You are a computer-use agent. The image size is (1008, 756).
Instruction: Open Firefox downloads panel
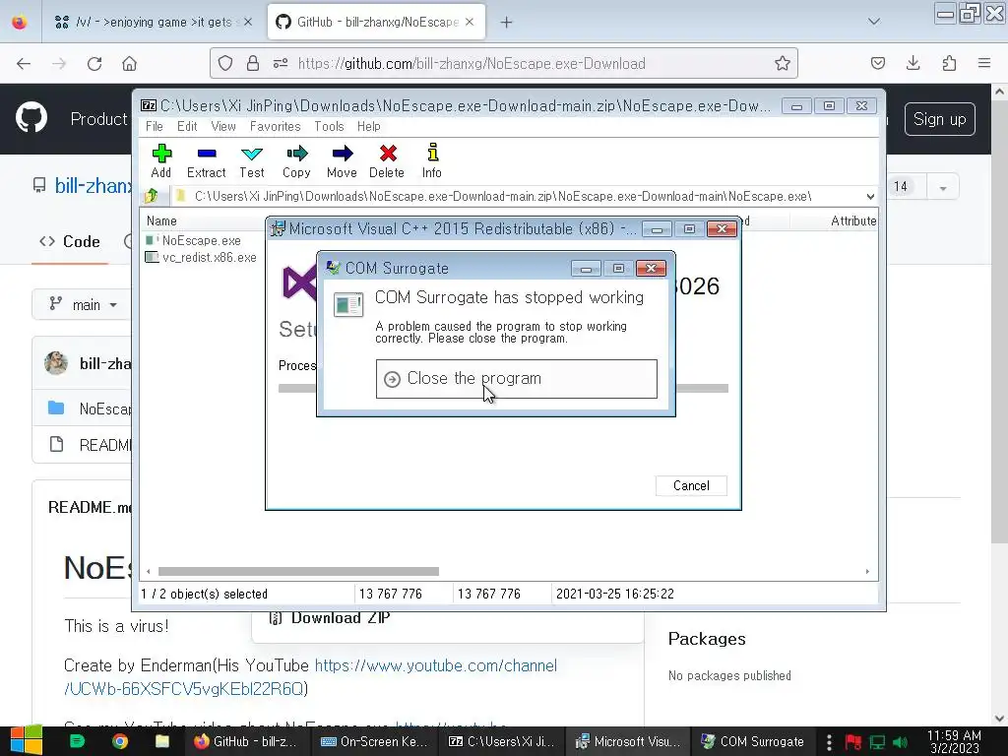tap(913, 63)
